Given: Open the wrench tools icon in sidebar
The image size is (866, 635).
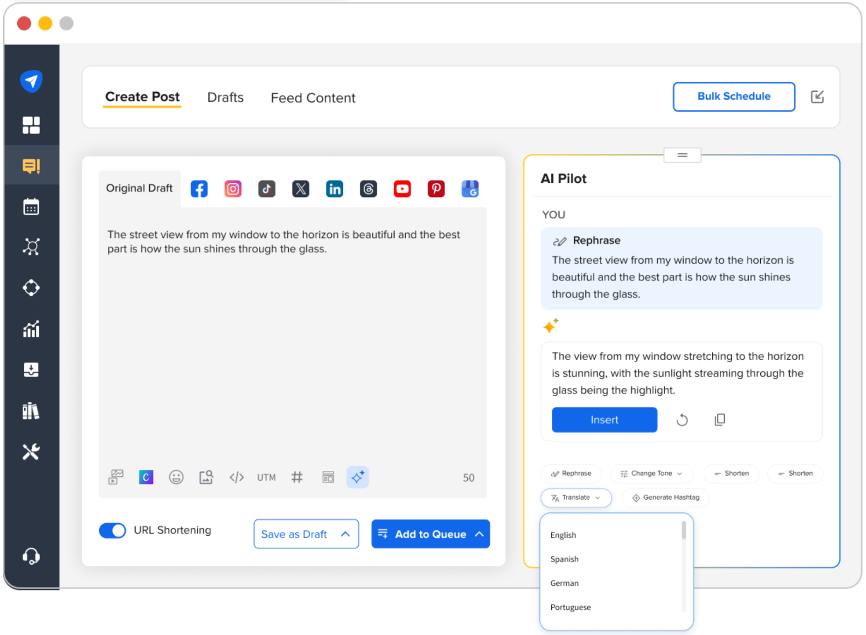Looking at the screenshot, I should point(31,452).
